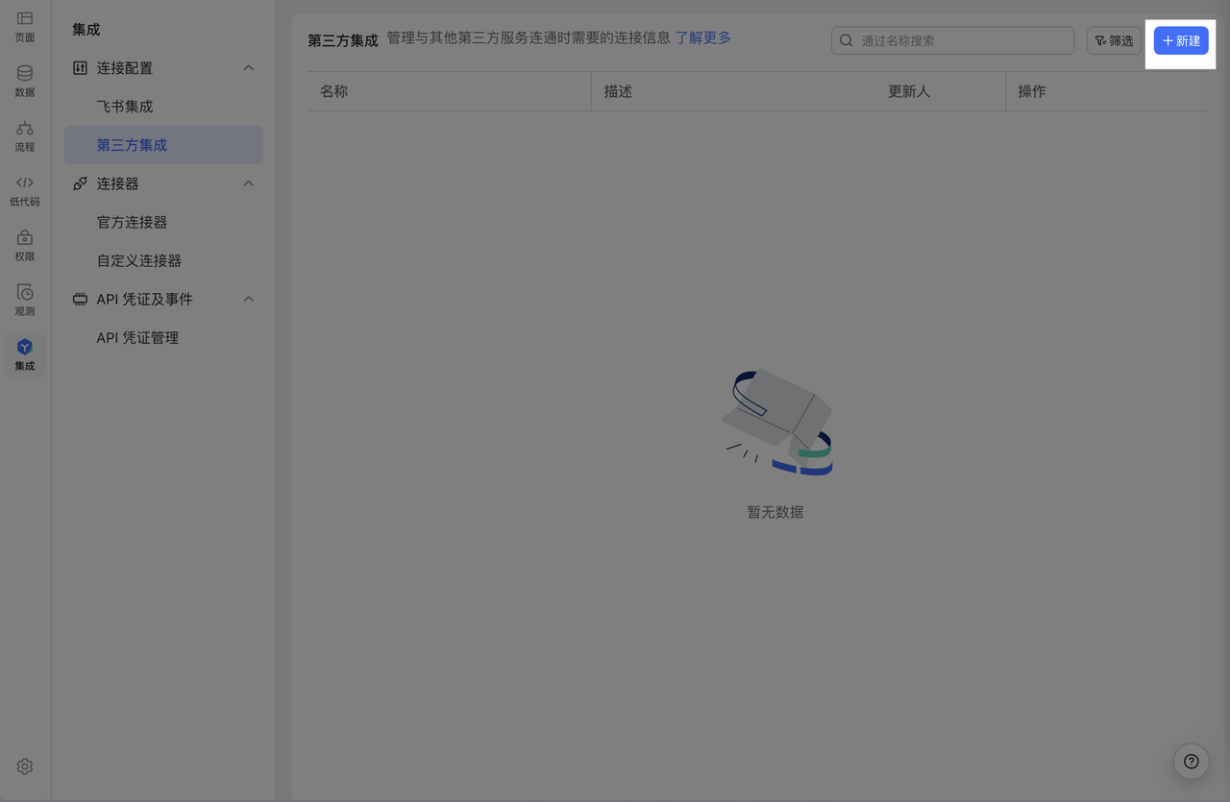1230x802 pixels.
Task: Open the 数据 section in the left rail
Action: 25,82
